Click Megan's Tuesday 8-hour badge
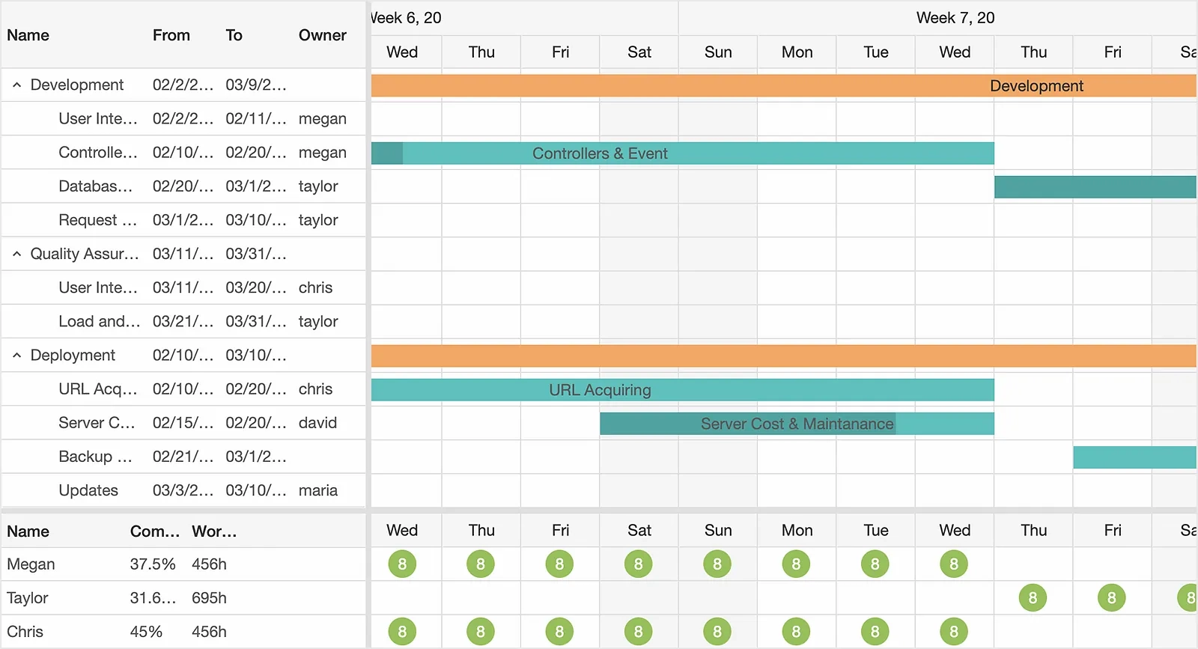This screenshot has width=1198, height=649. pos(875,564)
